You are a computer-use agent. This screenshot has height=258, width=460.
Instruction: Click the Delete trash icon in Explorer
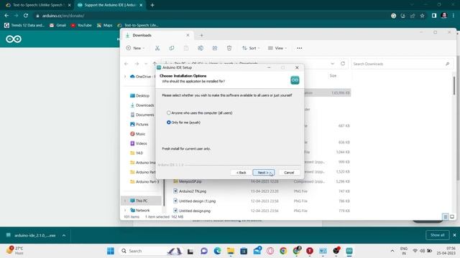tap(229, 48)
